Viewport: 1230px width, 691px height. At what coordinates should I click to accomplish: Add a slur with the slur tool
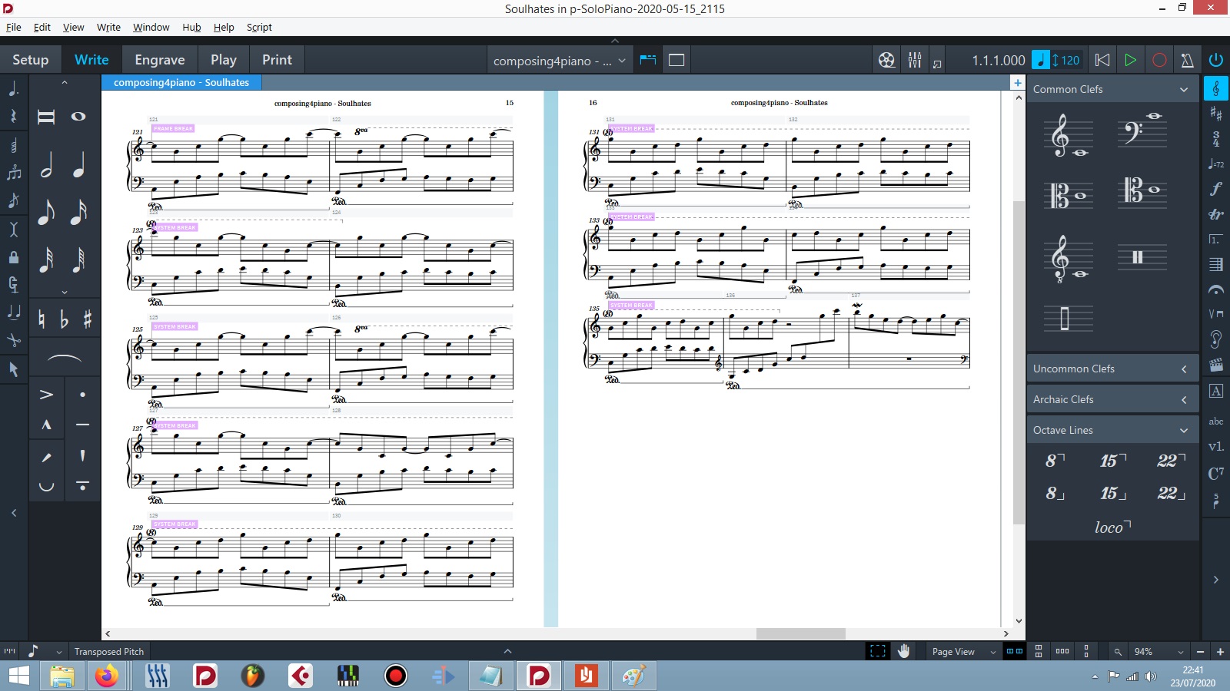65,358
